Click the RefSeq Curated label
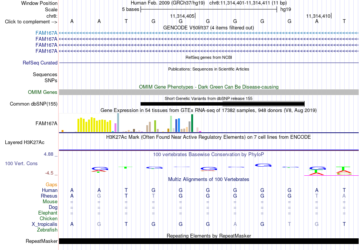359x250 pixels. click(40, 63)
